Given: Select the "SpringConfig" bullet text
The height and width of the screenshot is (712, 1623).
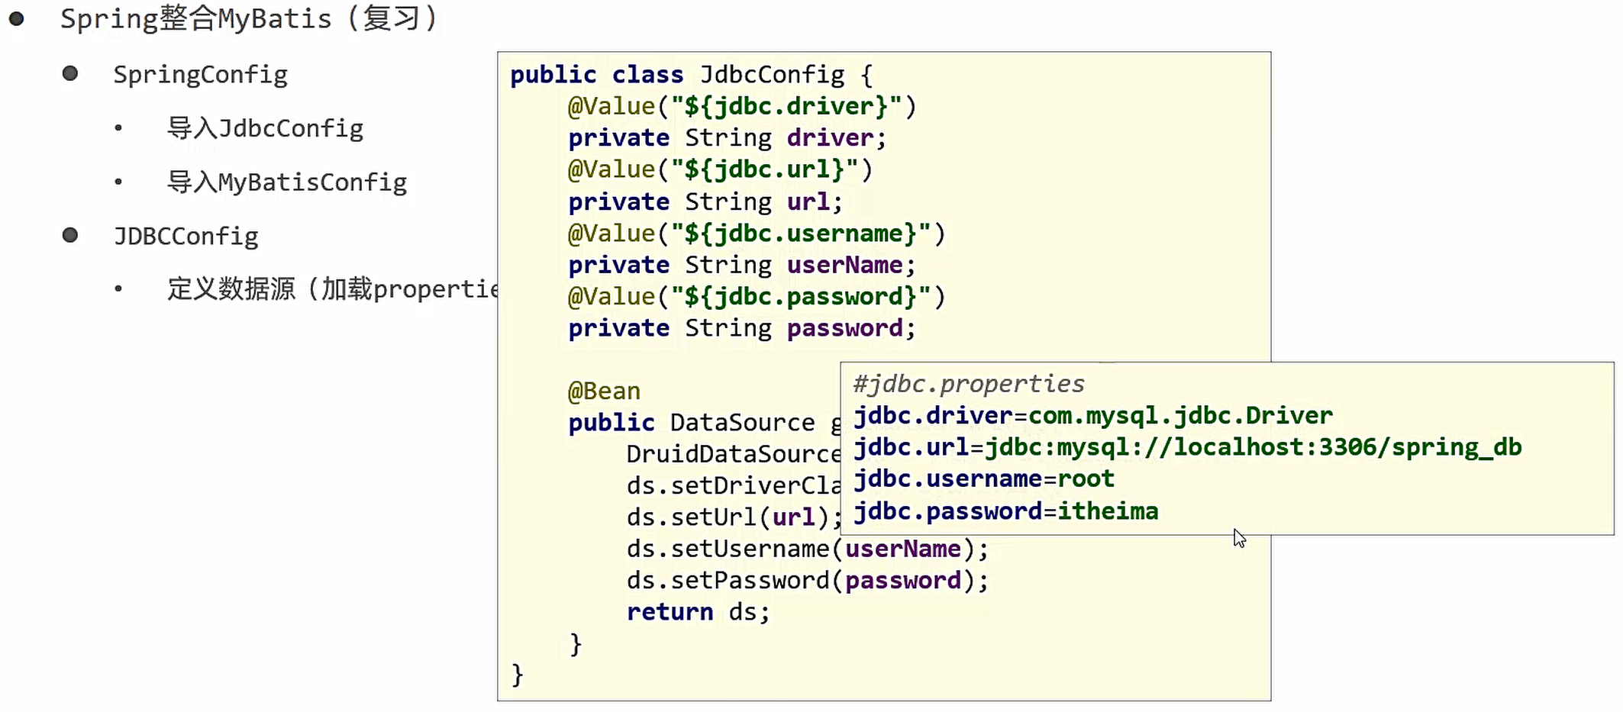Looking at the screenshot, I should pyautogui.click(x=200, y=75).
